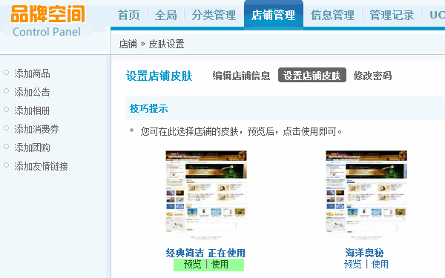This screenshot has width=445, height=278.
Task: Open the 信息管理 navigation tab
Action: point(332,15)
